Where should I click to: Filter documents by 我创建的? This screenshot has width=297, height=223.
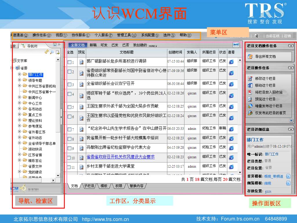tap(140, 45)
